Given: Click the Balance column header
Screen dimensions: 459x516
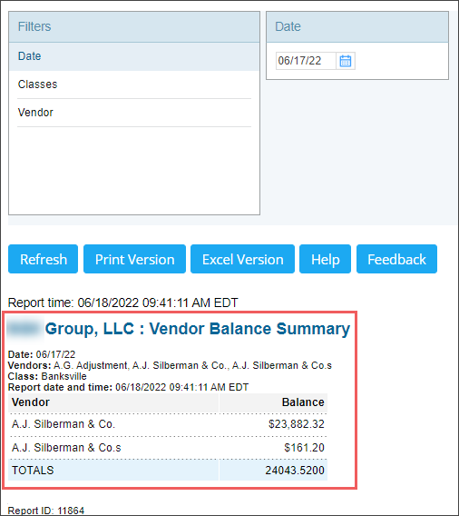Looking at the screenshot, I should (273, 402).
